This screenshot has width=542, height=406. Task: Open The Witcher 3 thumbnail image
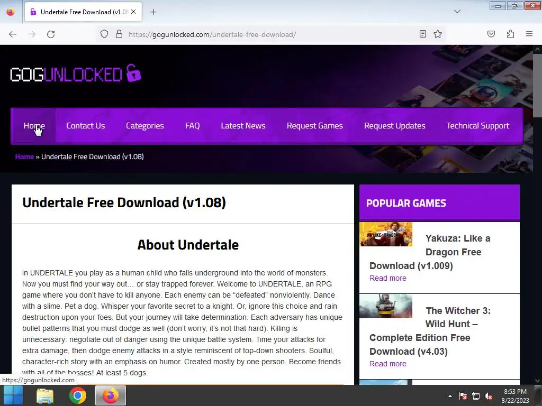386,306
